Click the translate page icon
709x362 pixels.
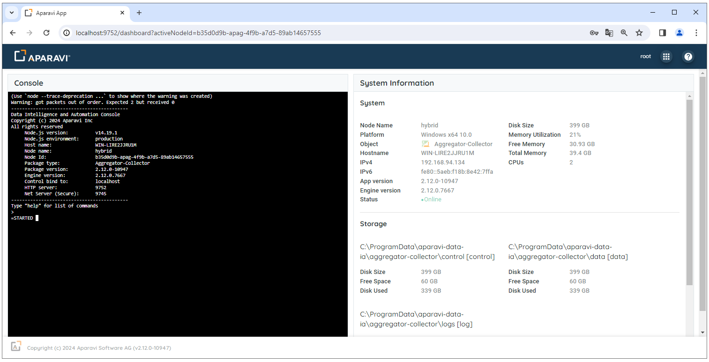(609, 33)
